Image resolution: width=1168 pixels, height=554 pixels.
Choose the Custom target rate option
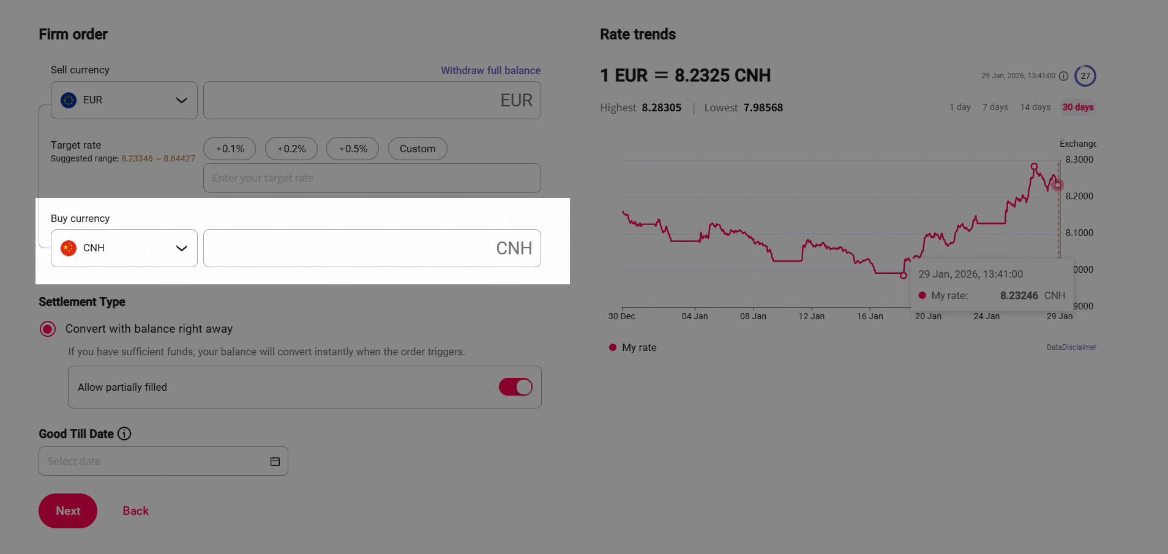tap(417, 149)
